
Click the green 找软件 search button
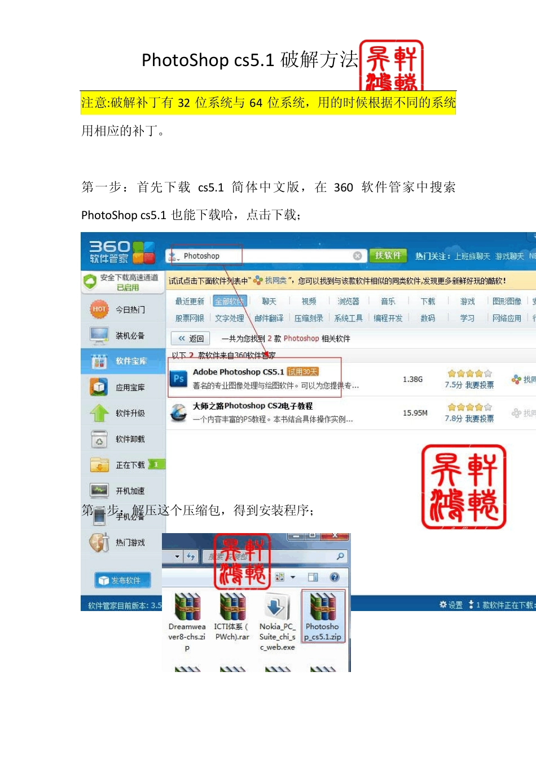(x=388, y=256)
